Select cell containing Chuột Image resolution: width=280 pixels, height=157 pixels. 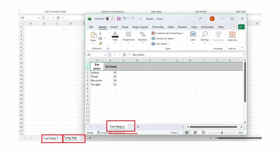97,76
